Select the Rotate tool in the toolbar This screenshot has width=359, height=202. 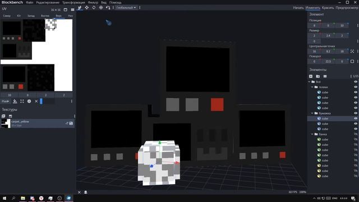click(x=94, y=7)
